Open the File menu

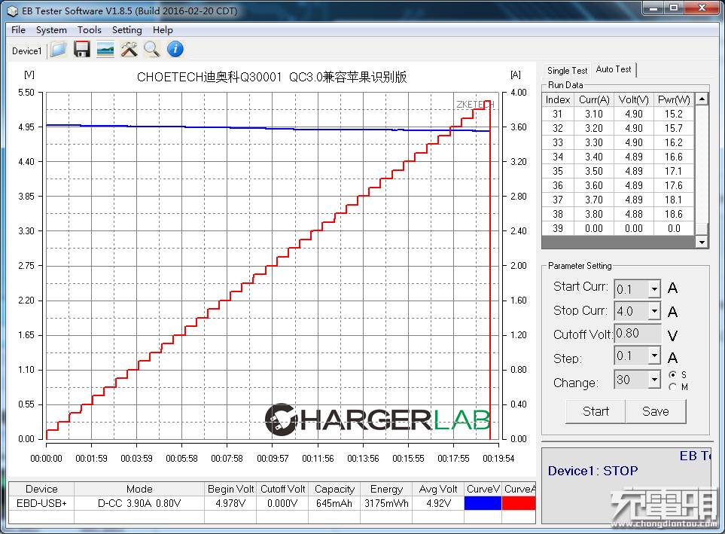pos(19,30)
